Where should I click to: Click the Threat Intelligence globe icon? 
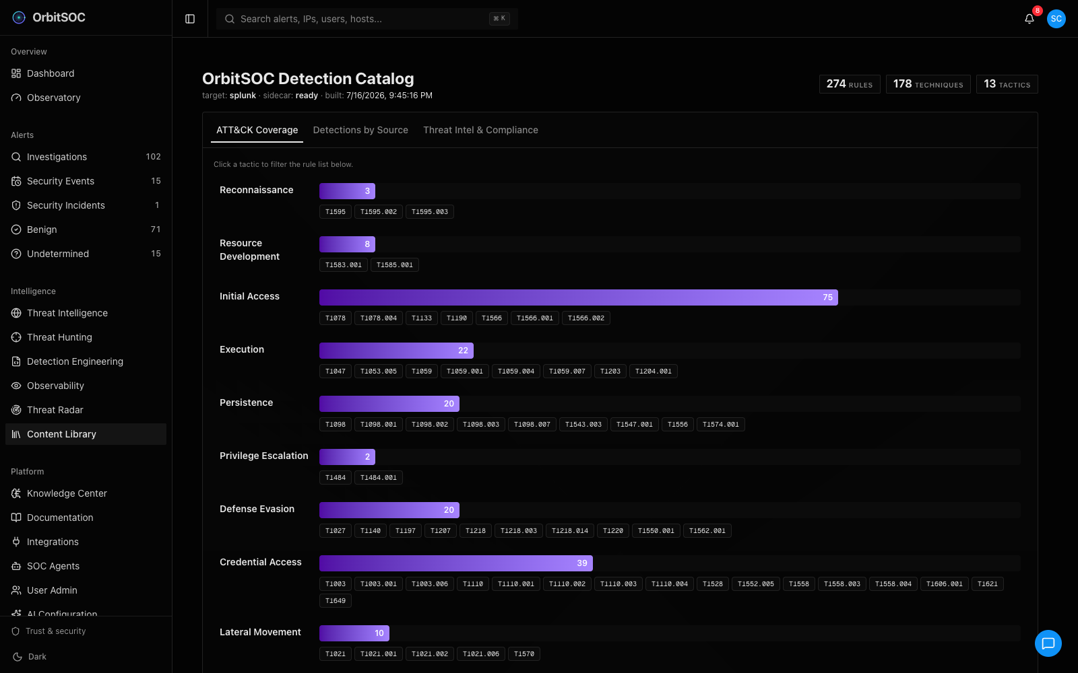[x=16, y=313]
